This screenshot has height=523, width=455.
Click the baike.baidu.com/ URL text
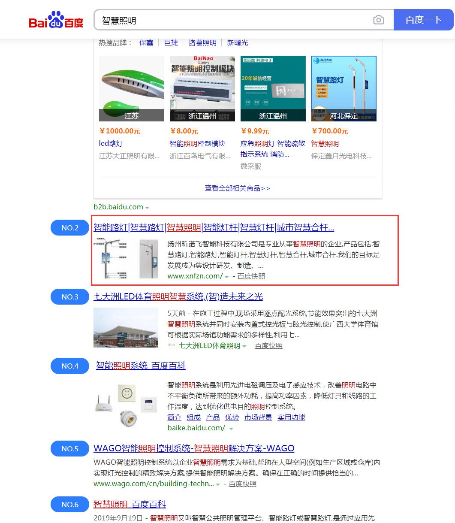tap(196, 428)
